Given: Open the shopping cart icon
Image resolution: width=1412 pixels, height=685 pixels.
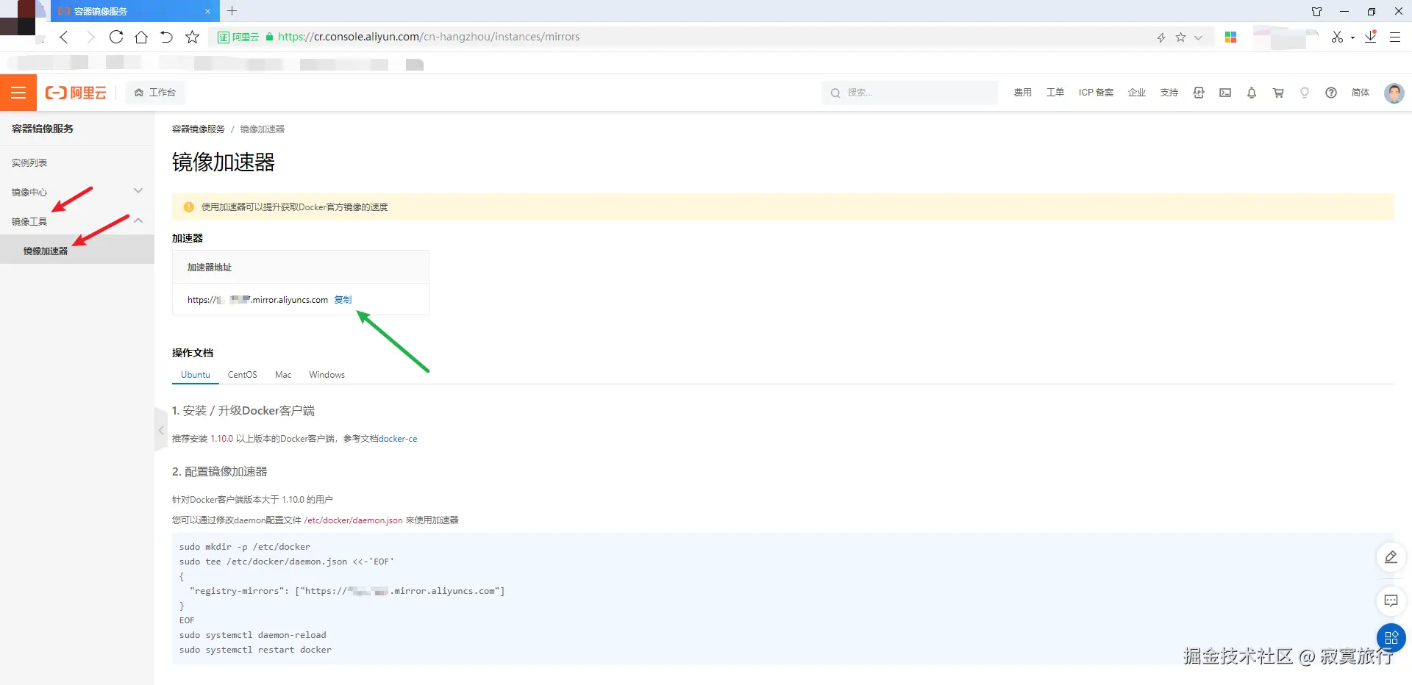Looking at the screenshot, I should click(1278, 93).
